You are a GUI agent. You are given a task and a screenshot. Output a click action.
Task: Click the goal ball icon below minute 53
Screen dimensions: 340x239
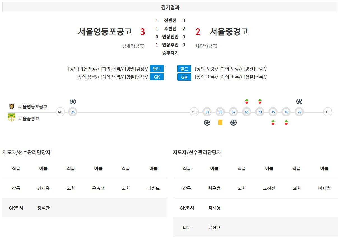click(x=207, y=123)
